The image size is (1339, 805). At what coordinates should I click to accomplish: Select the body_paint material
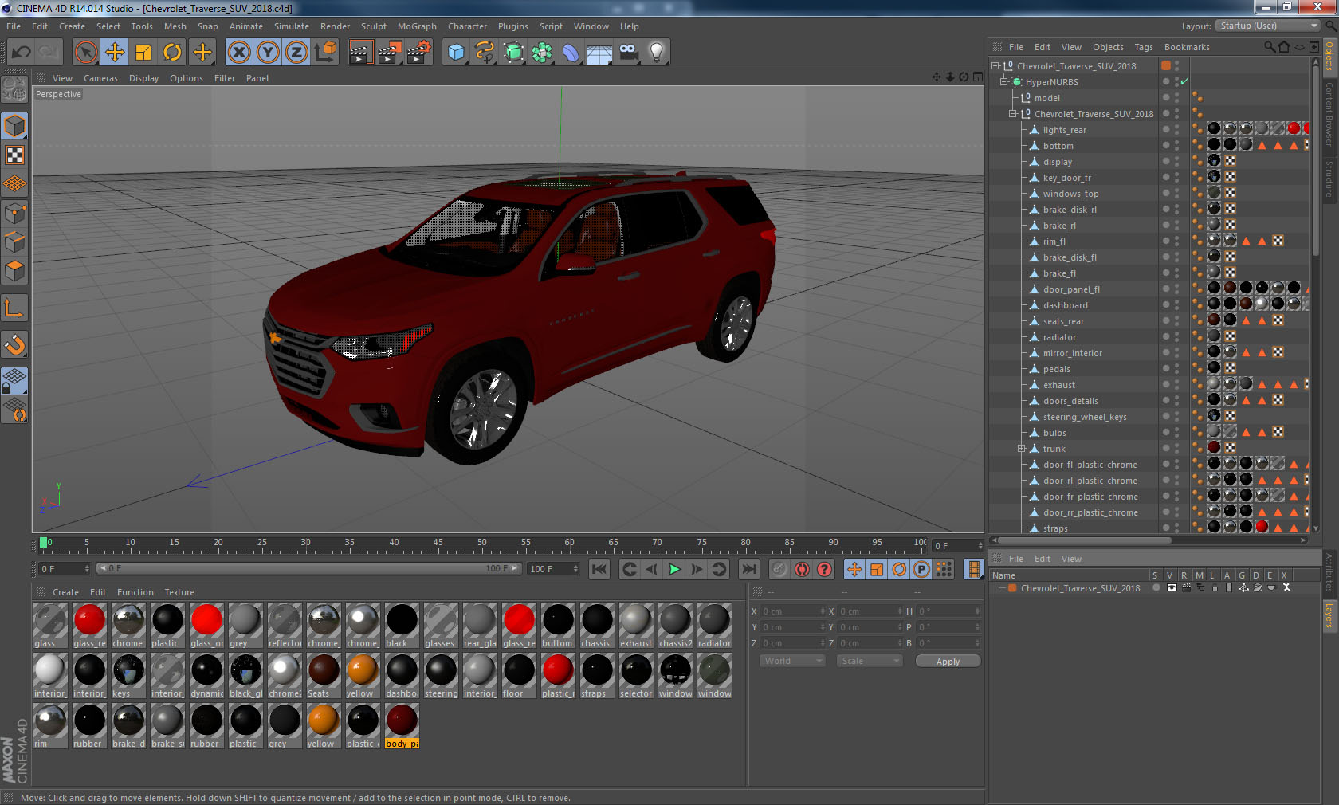[402, 726]
